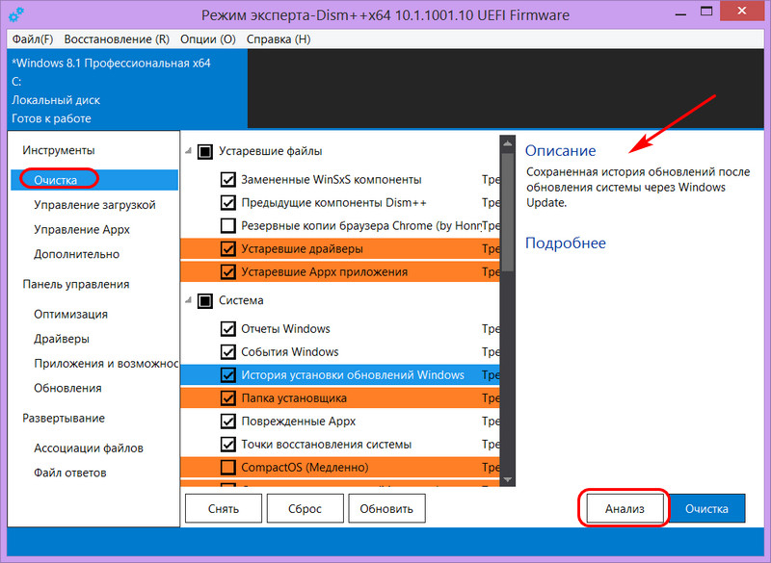
Task: Open 'Драйверы' section
Action: click(62, 339)
